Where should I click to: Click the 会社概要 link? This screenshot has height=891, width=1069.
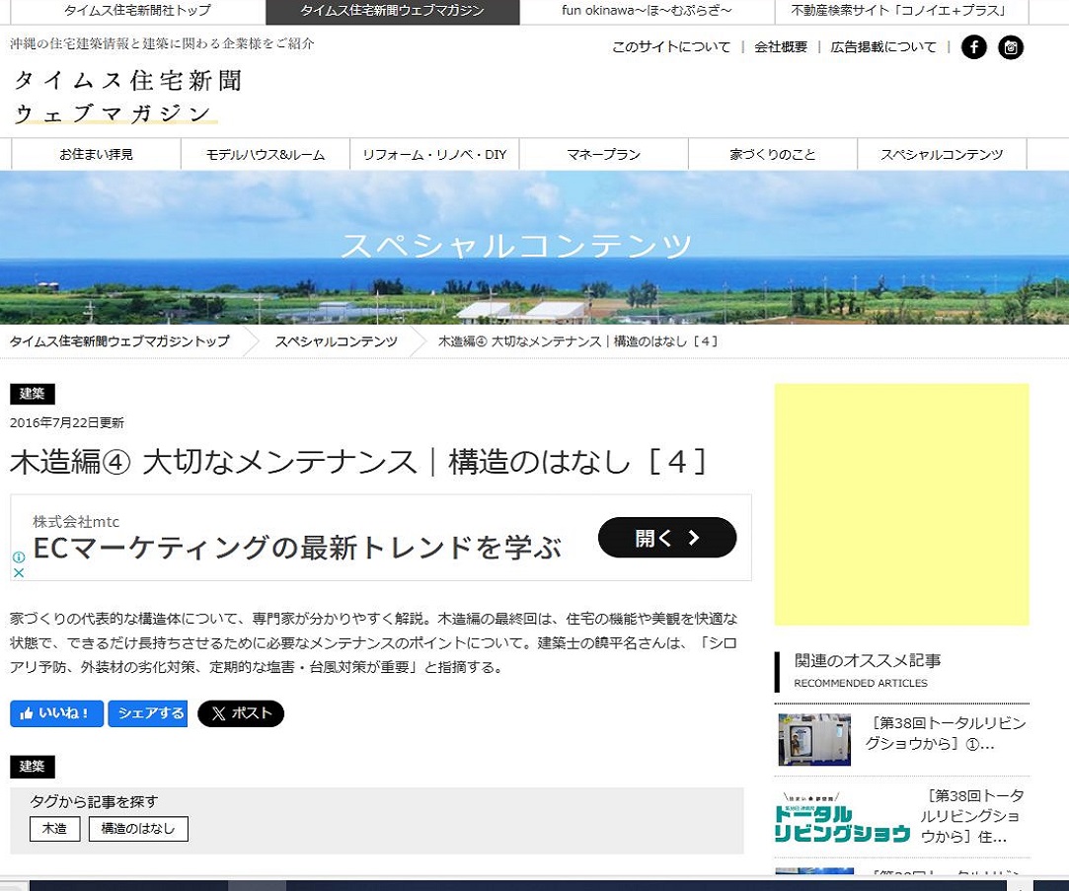[x=780, y=47]
